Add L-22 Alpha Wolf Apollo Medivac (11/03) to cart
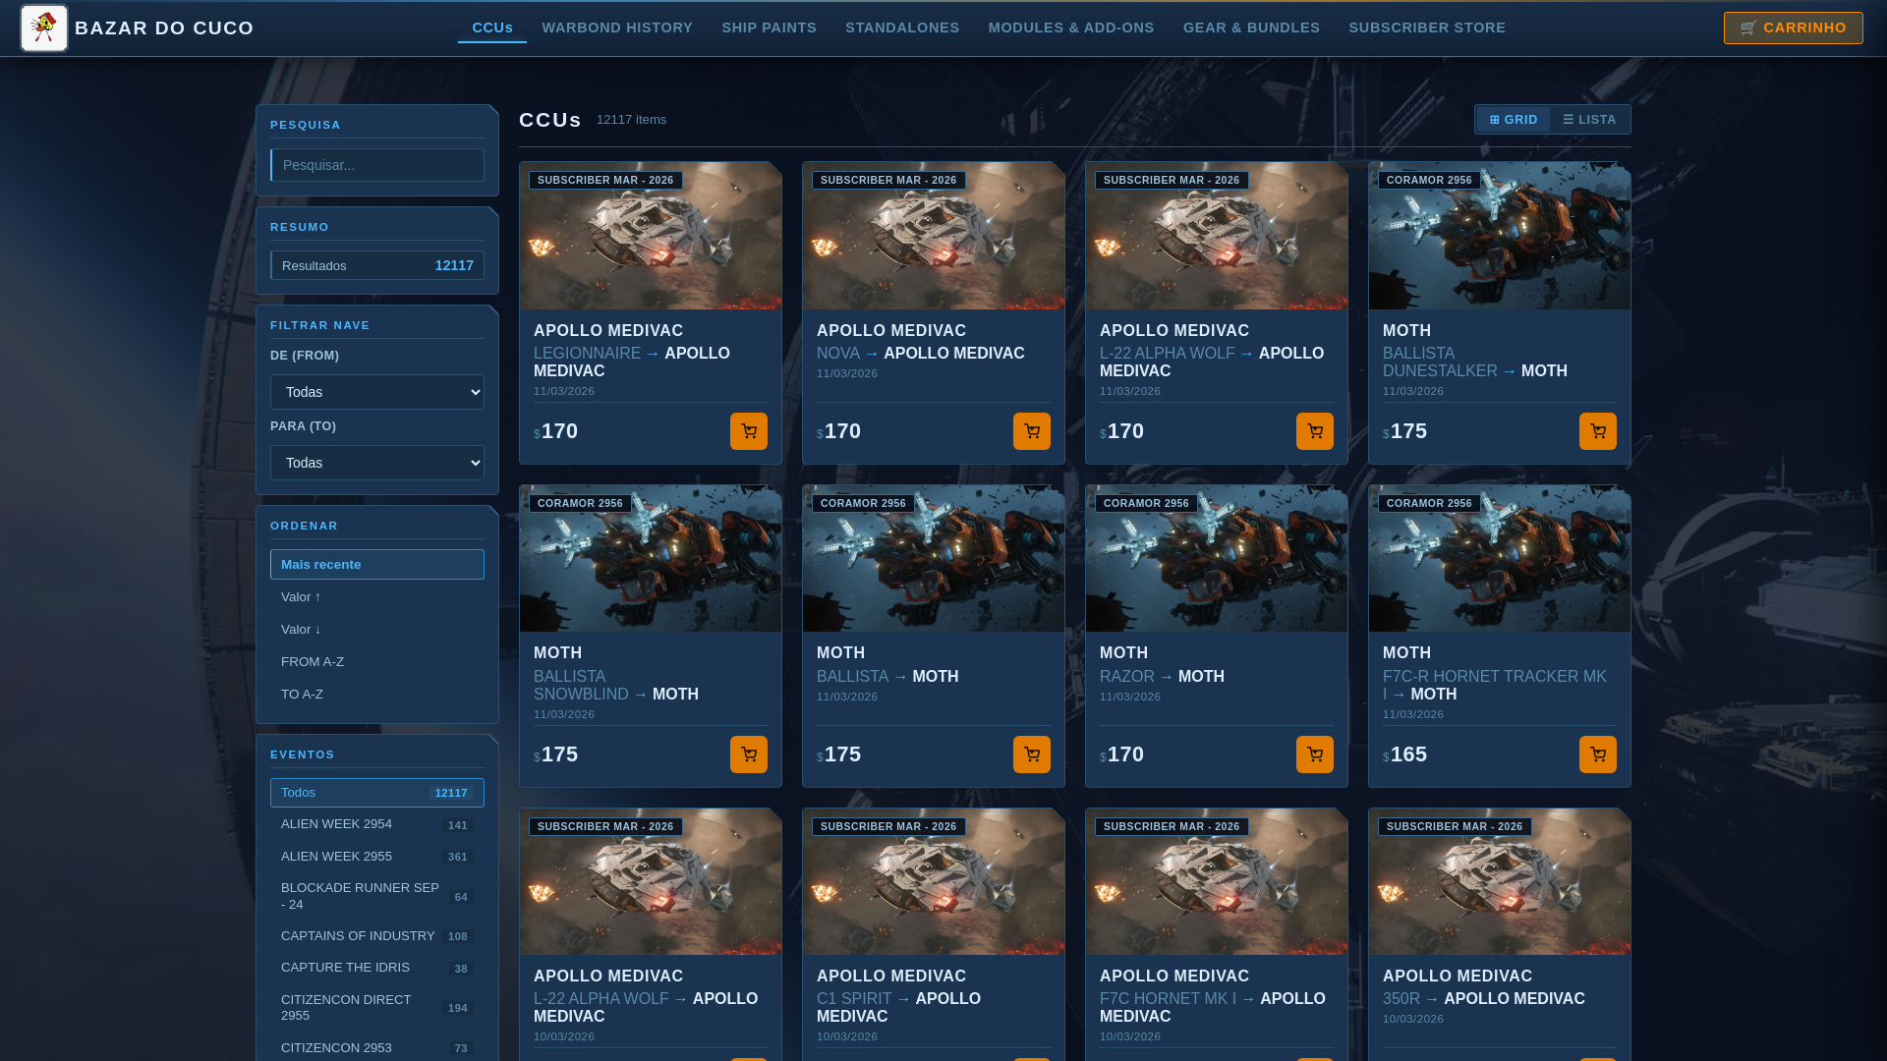This screenshot has width=1887, height=1061. coord(1315,431)
